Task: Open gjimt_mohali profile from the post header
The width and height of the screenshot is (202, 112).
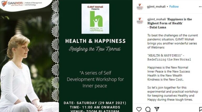Action: tap(156, 7)
